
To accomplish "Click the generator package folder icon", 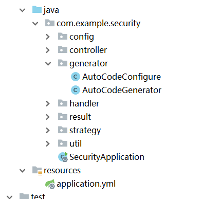I will click(x=63, y=63).
